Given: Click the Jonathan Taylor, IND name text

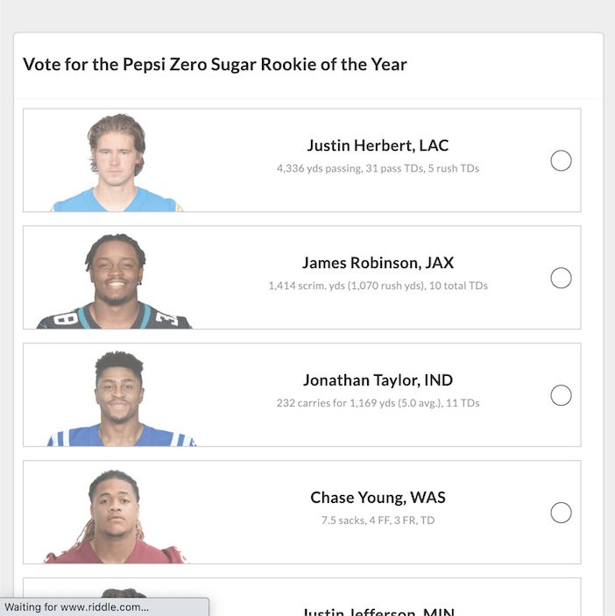Looking at the screenshot, I should [x=378, y=380].
